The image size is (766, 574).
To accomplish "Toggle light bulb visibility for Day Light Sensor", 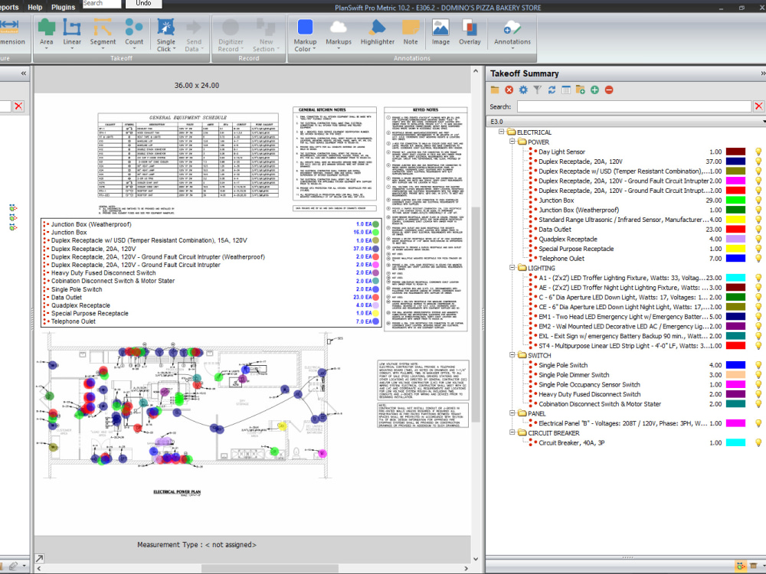I will (758, 152).
